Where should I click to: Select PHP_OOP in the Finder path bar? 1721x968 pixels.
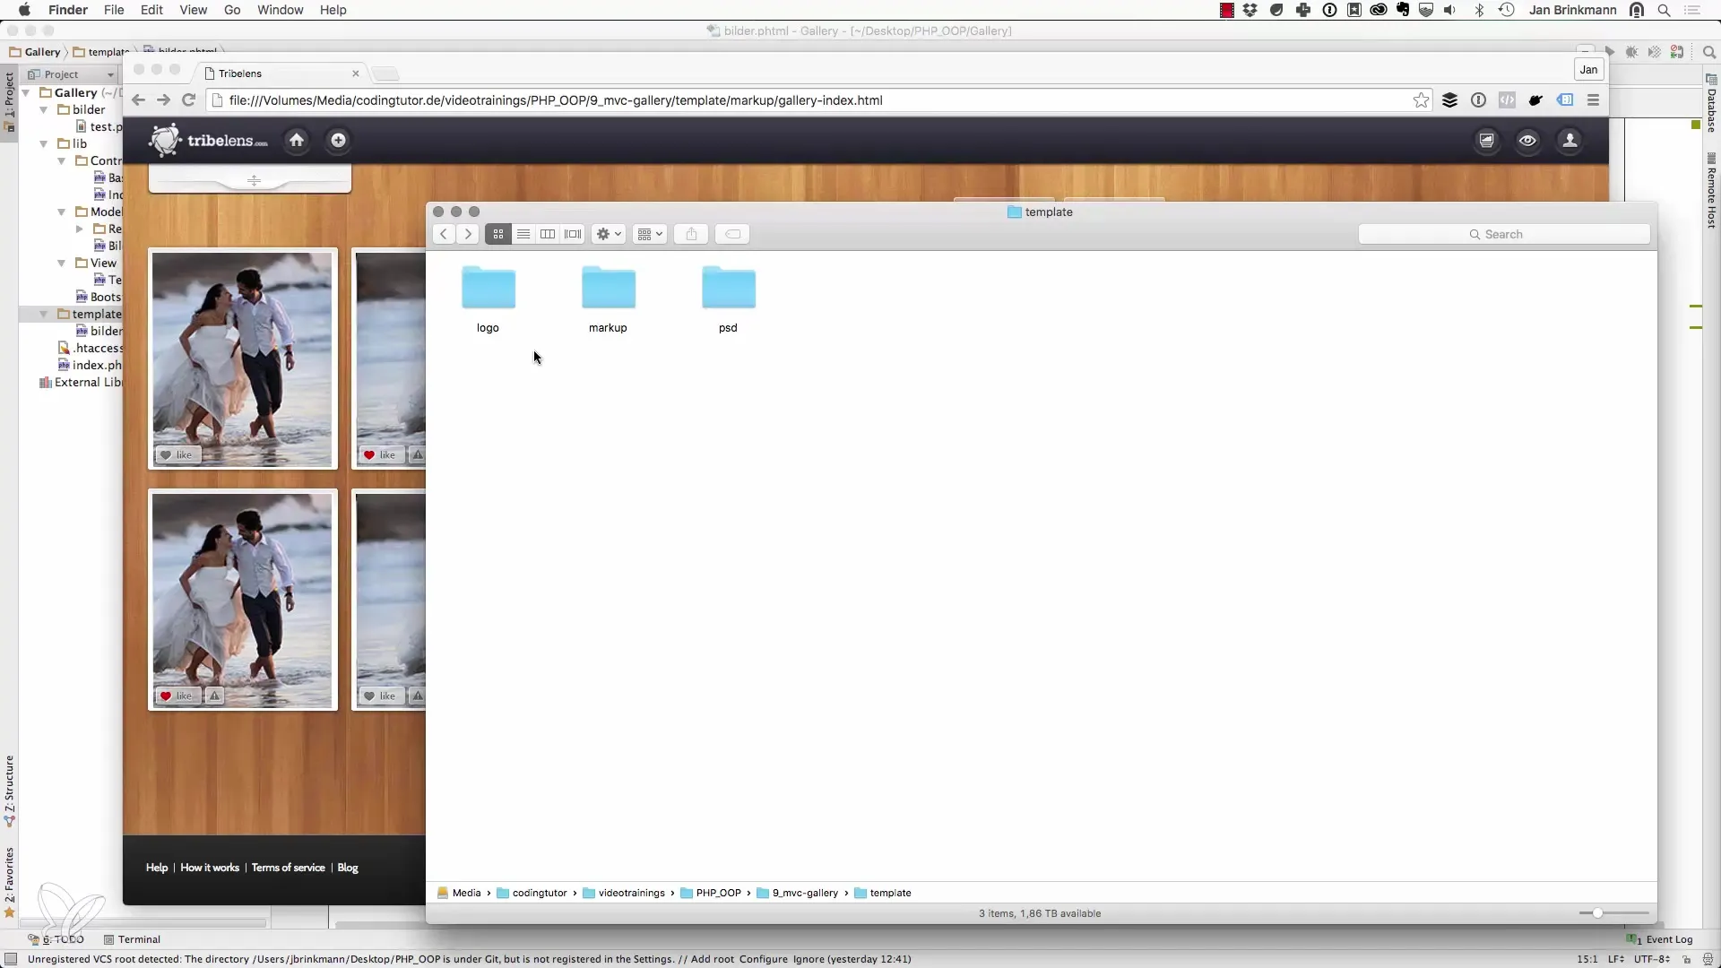711,893
